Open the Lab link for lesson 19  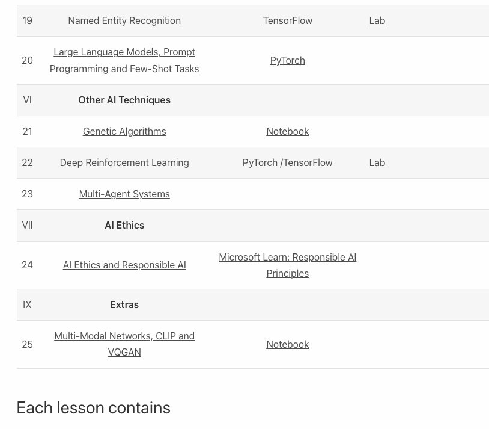click(377, 20)
